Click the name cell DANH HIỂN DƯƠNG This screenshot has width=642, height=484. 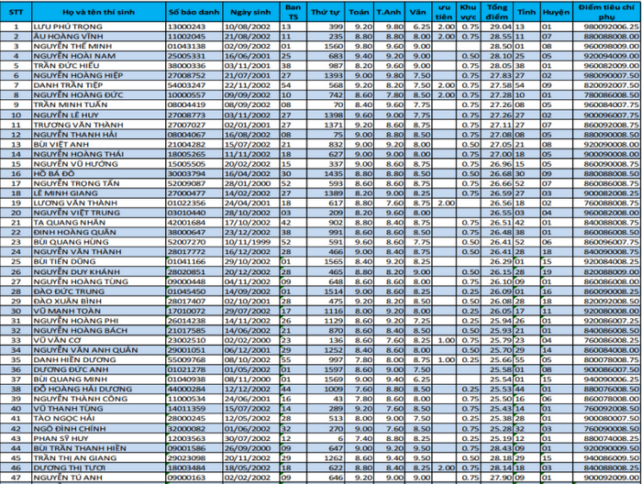click(99, 360)
